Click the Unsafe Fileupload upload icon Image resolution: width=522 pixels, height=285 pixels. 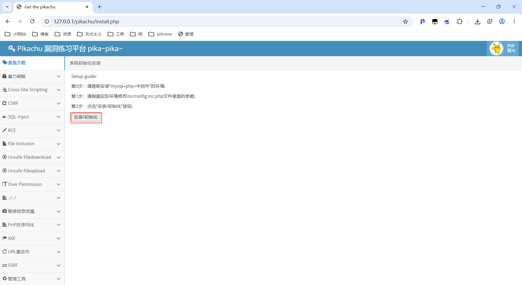pos(4,170)
